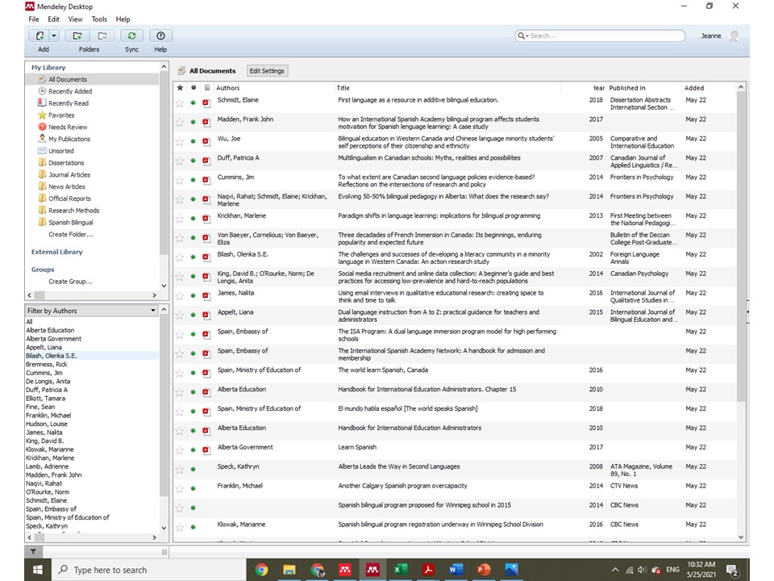Open the Dissertations folder
This screenshot has width=774, height=581.
click(x=66, y=162)
